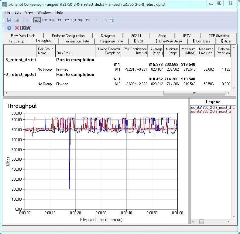Click legend scroll down arrow

pos(234,217)
